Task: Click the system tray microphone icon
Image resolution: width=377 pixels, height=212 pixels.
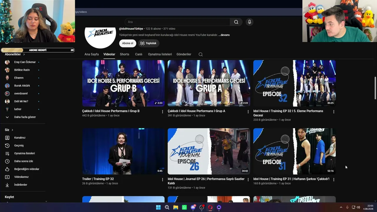Action: point(347,207)
